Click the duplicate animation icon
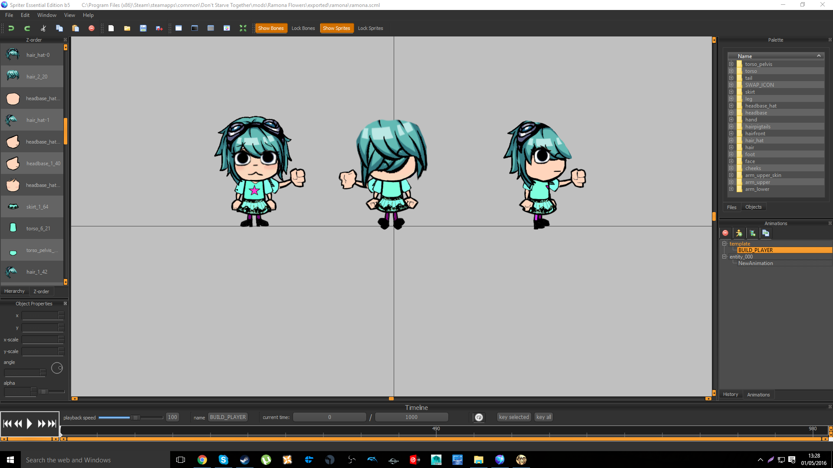The height and width of the screenshot is (468, 833). coord(766,233)
